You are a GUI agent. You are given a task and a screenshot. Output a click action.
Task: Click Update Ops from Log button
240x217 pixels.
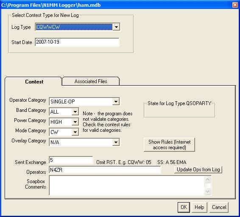point(198,170)
